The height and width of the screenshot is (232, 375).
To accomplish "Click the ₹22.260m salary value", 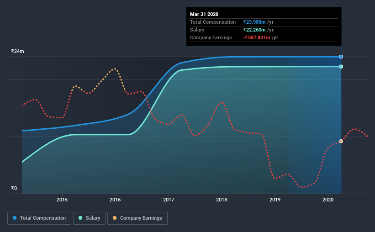I will (254, 30).
